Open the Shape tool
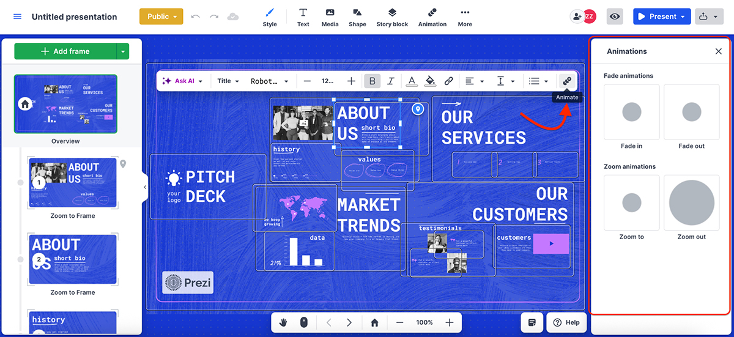Image resolution: width=734 pixels, height=337 pixels. click(x=357, y=17)
